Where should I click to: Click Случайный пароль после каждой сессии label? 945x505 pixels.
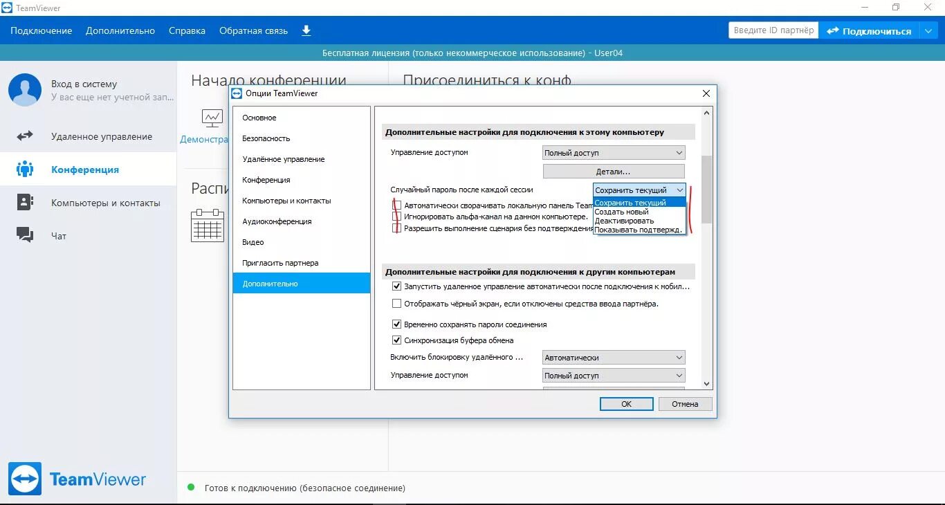point(462,190)
